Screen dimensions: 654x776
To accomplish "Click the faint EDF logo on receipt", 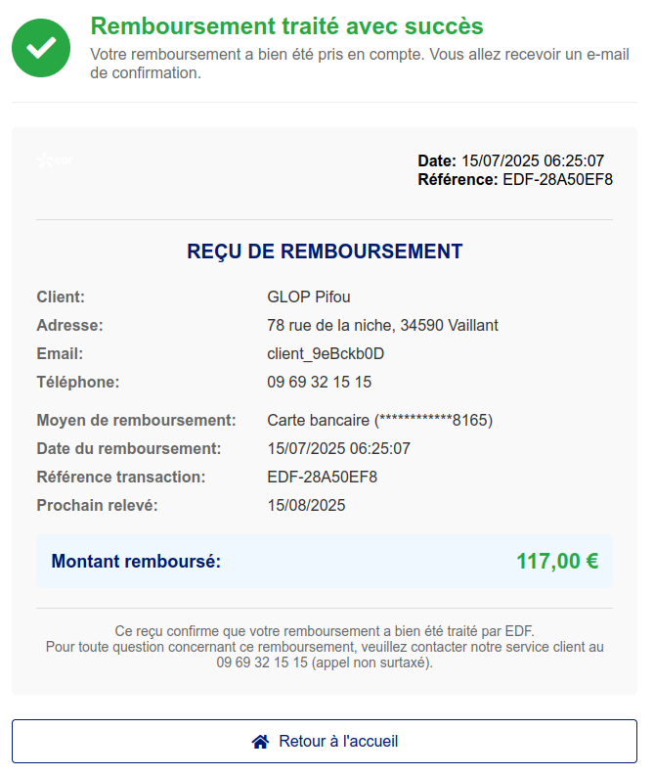I will pos(54,160).
